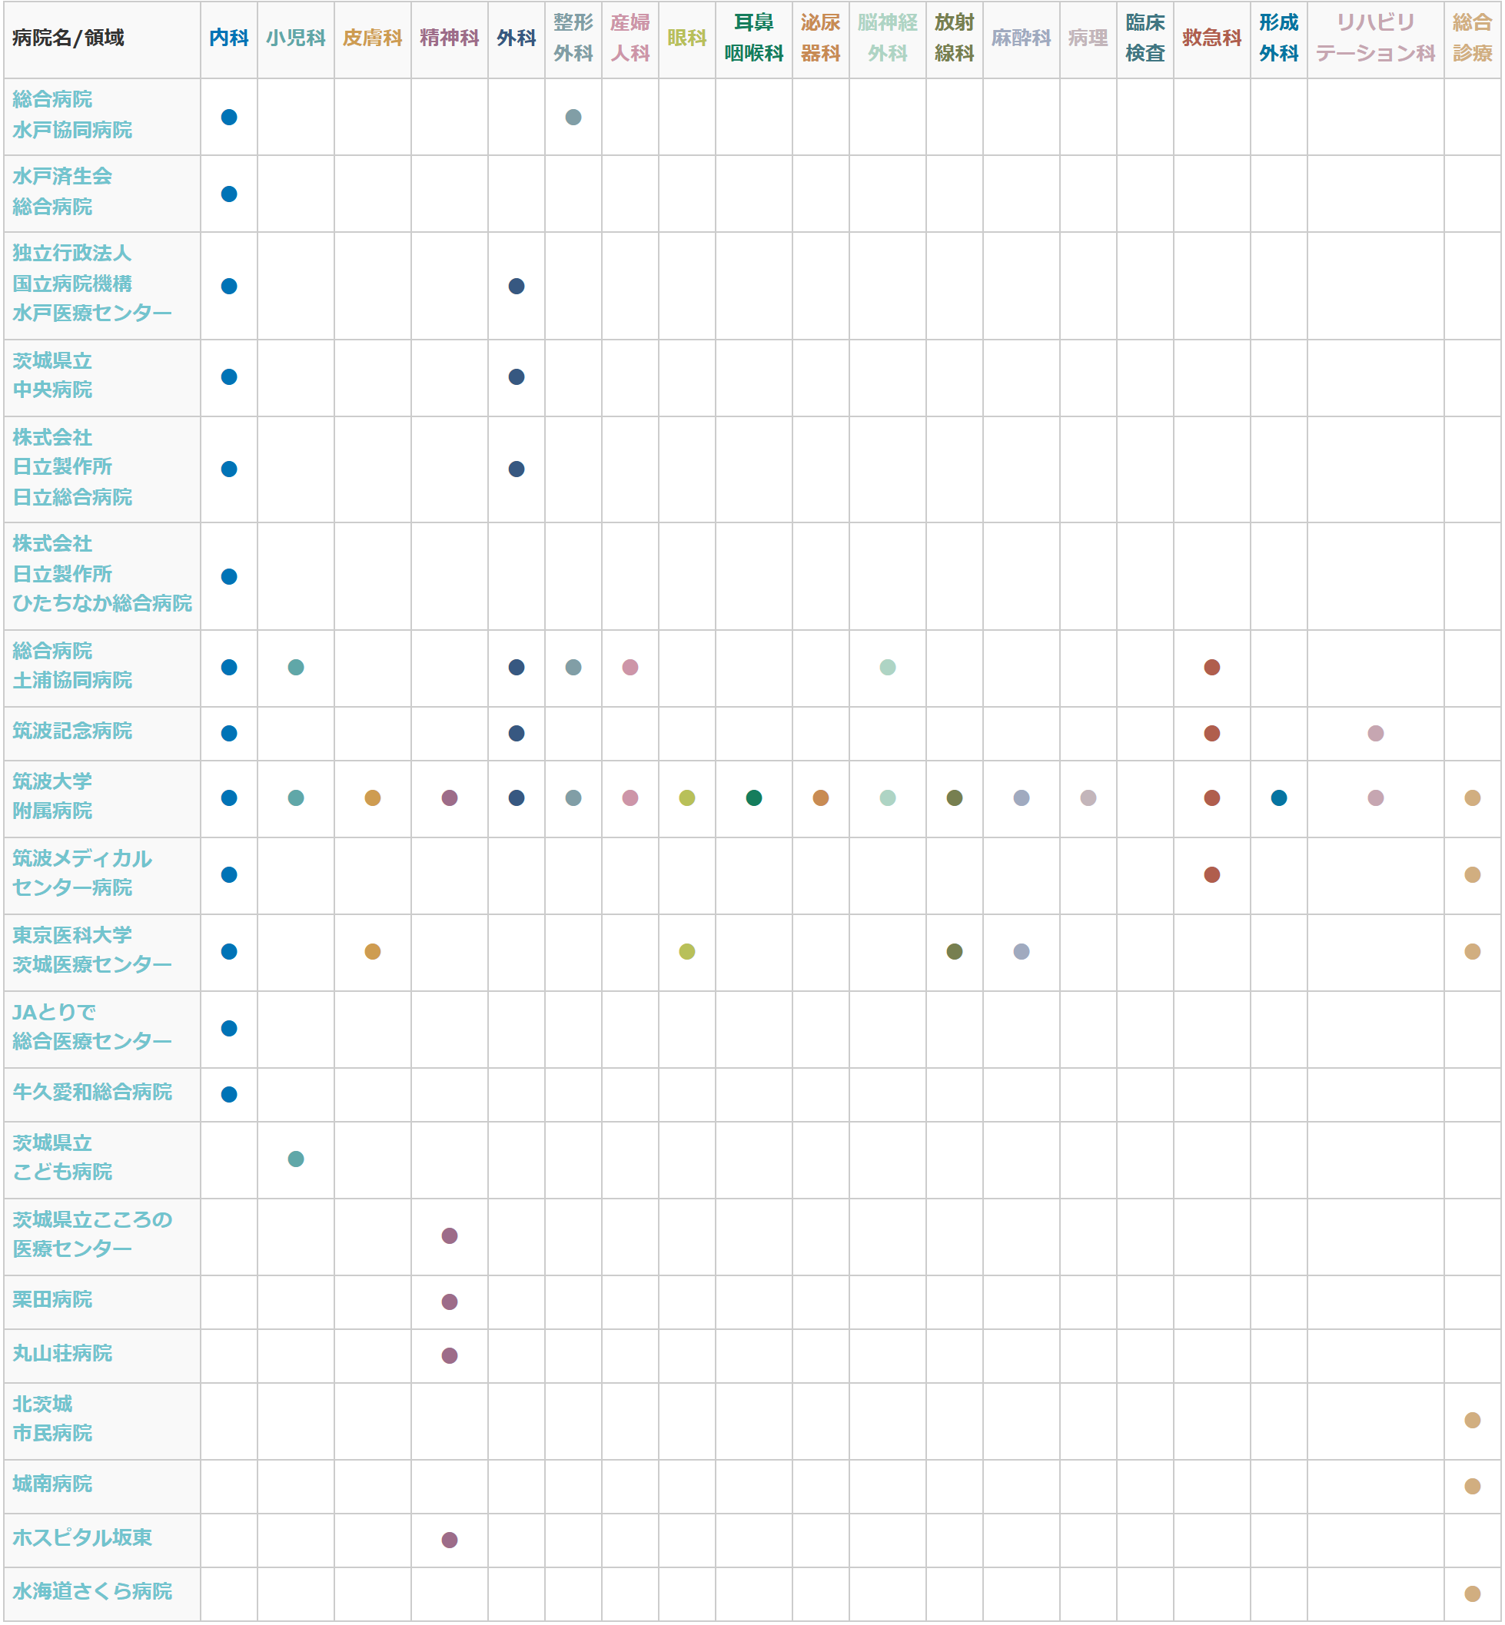Click 整形外科 dot for 水戸協同病院
Screen dimensions: 1505x1625
tap(573, 118)
